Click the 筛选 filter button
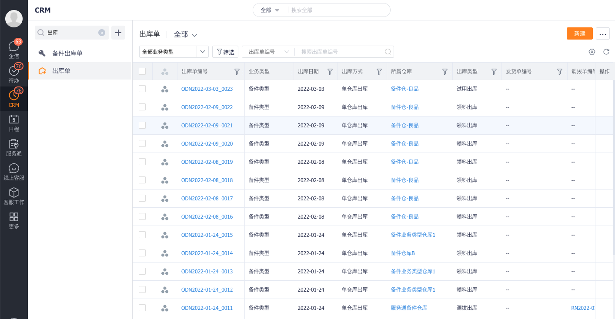 tap(225, 52)
